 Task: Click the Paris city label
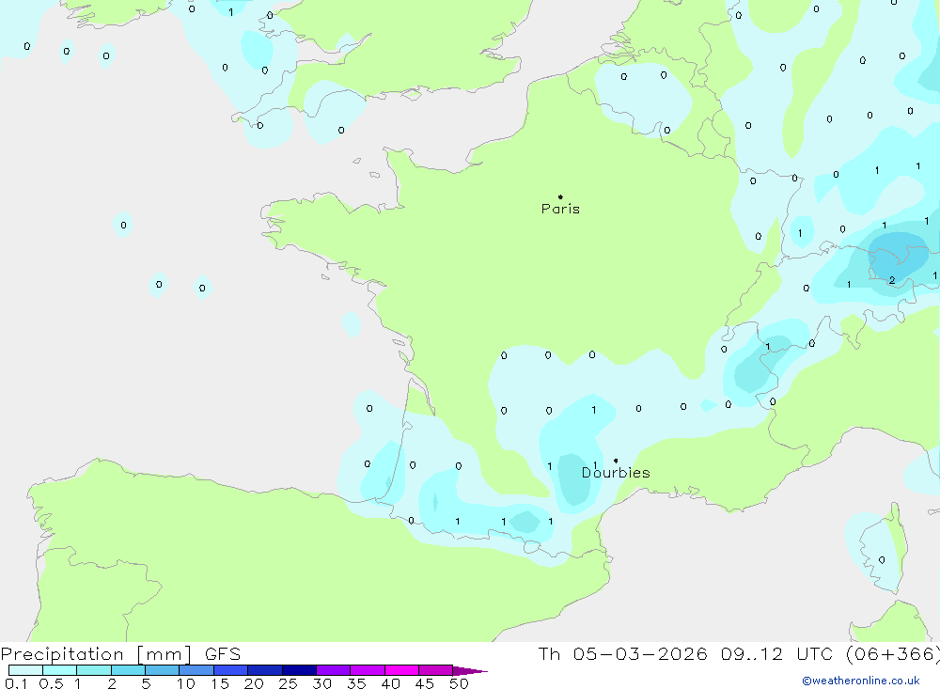click(560, 209)
